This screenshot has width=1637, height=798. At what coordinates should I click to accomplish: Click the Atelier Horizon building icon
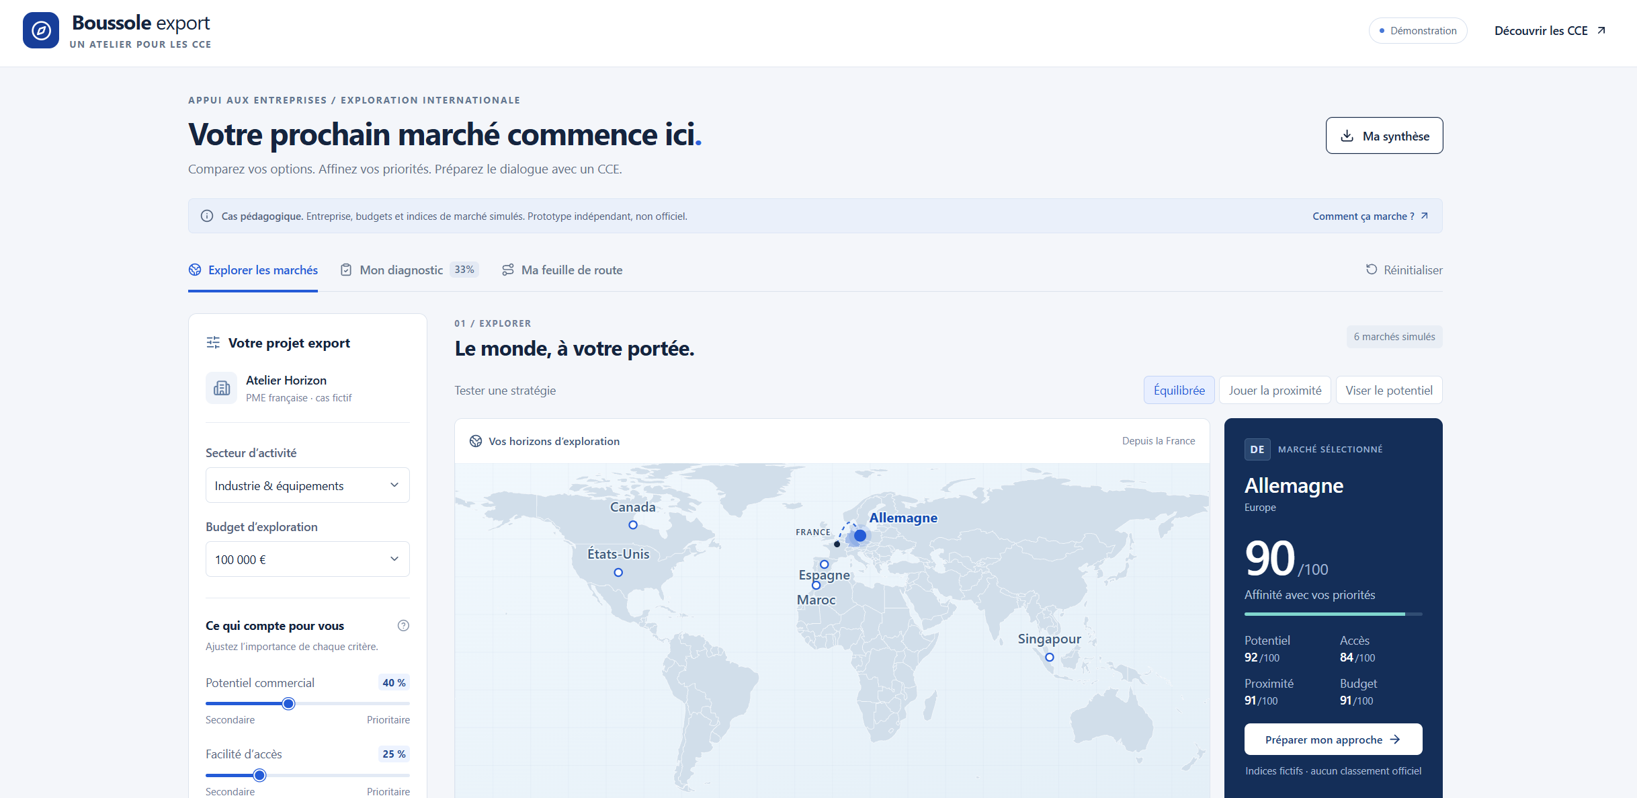222,388
